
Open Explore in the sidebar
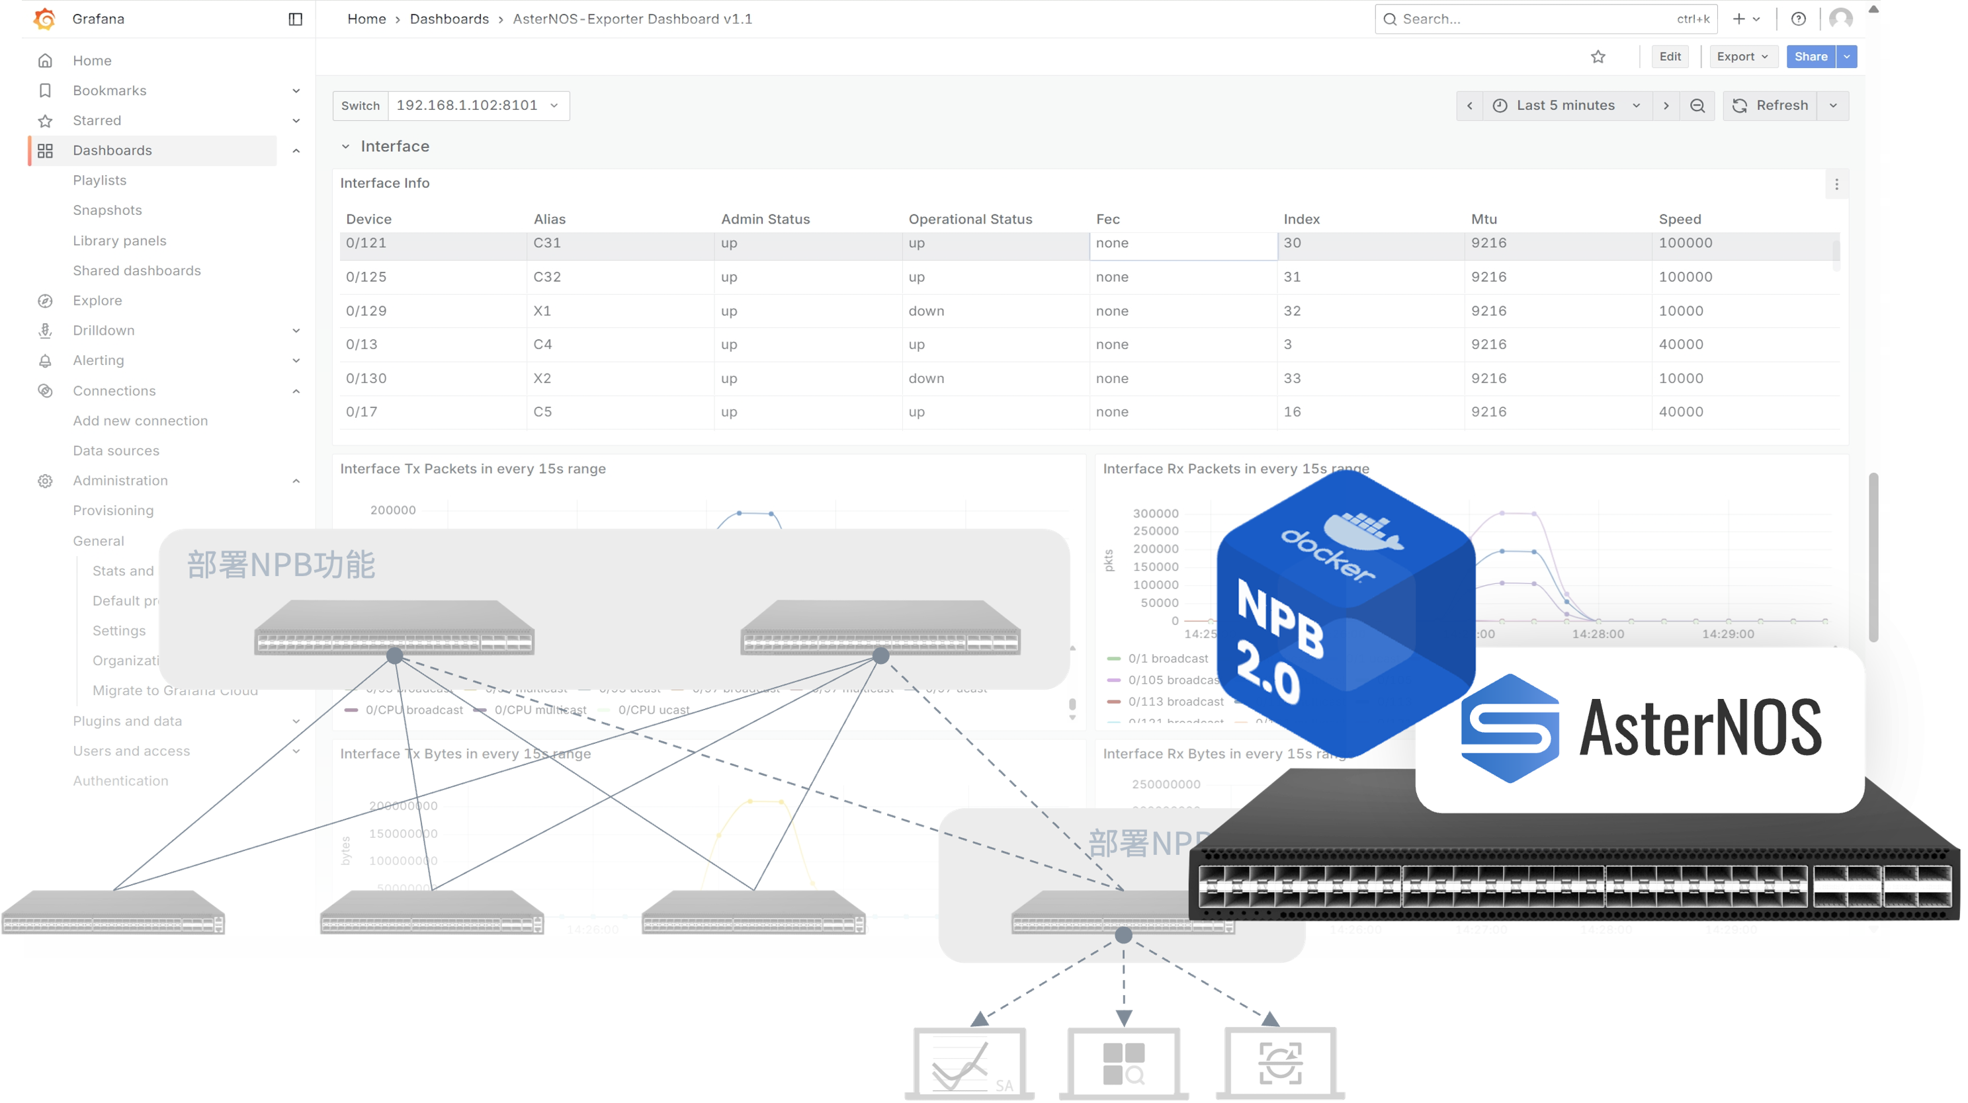coord(97,300)
